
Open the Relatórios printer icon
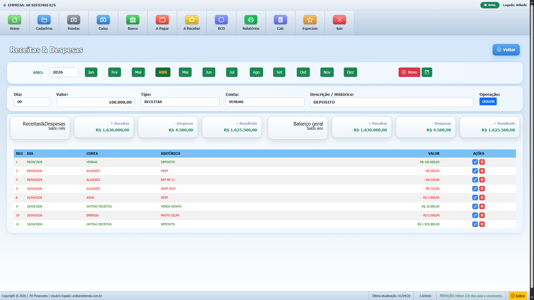pos(251,20)
